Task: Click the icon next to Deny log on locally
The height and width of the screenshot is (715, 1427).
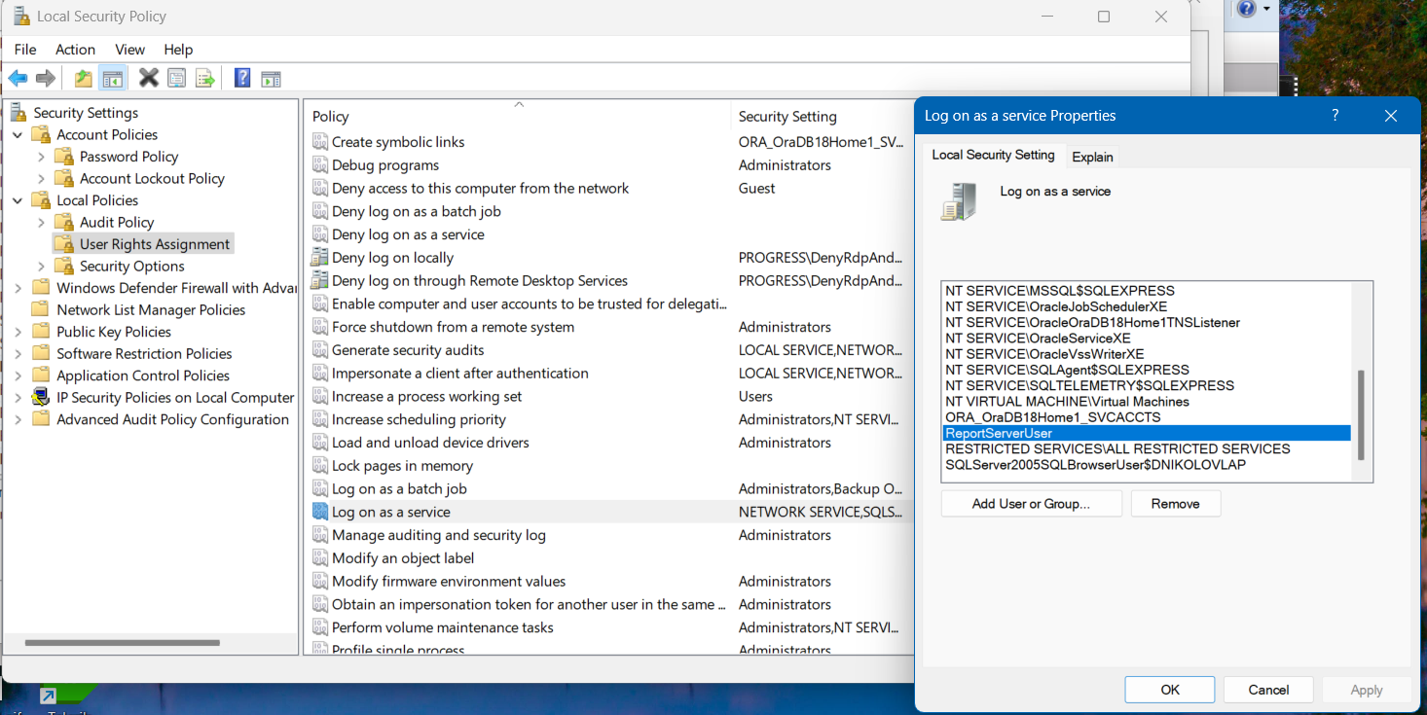Action: click(320, 258)
